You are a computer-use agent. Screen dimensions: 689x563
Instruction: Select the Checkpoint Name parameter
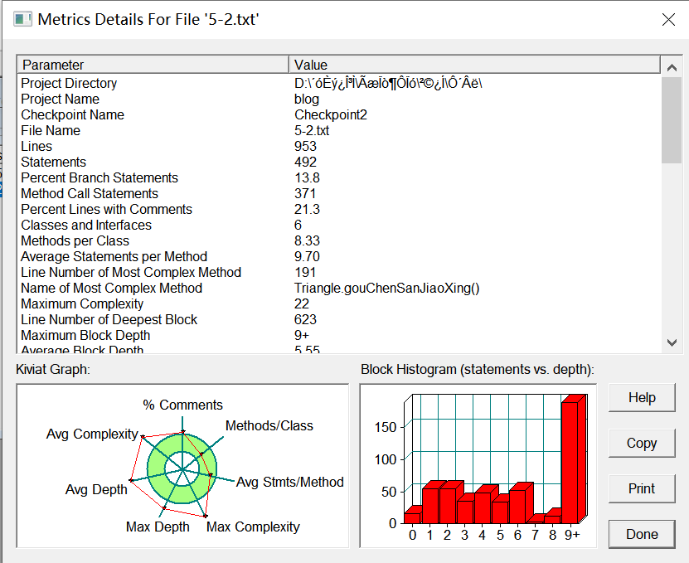click(338, 114)
